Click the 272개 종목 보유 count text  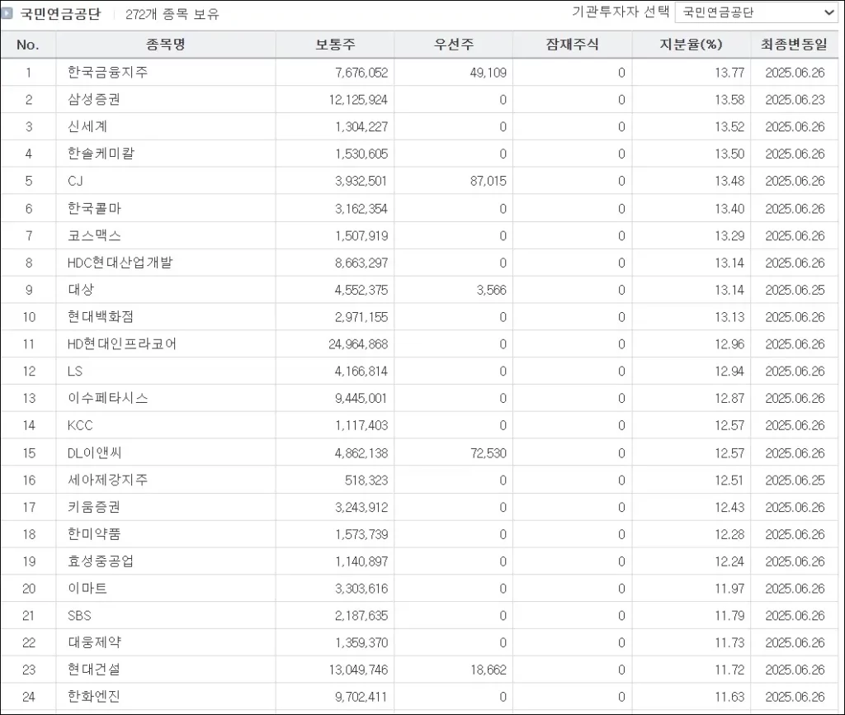click(172, 14)
